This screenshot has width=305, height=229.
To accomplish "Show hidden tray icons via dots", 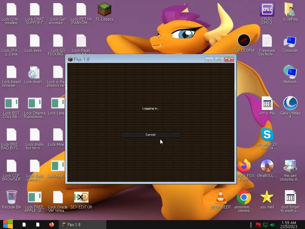I will [251, 225].
